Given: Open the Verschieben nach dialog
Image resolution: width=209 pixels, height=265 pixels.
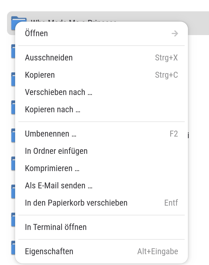Looking at the screenshot, I should coord(58,92).
